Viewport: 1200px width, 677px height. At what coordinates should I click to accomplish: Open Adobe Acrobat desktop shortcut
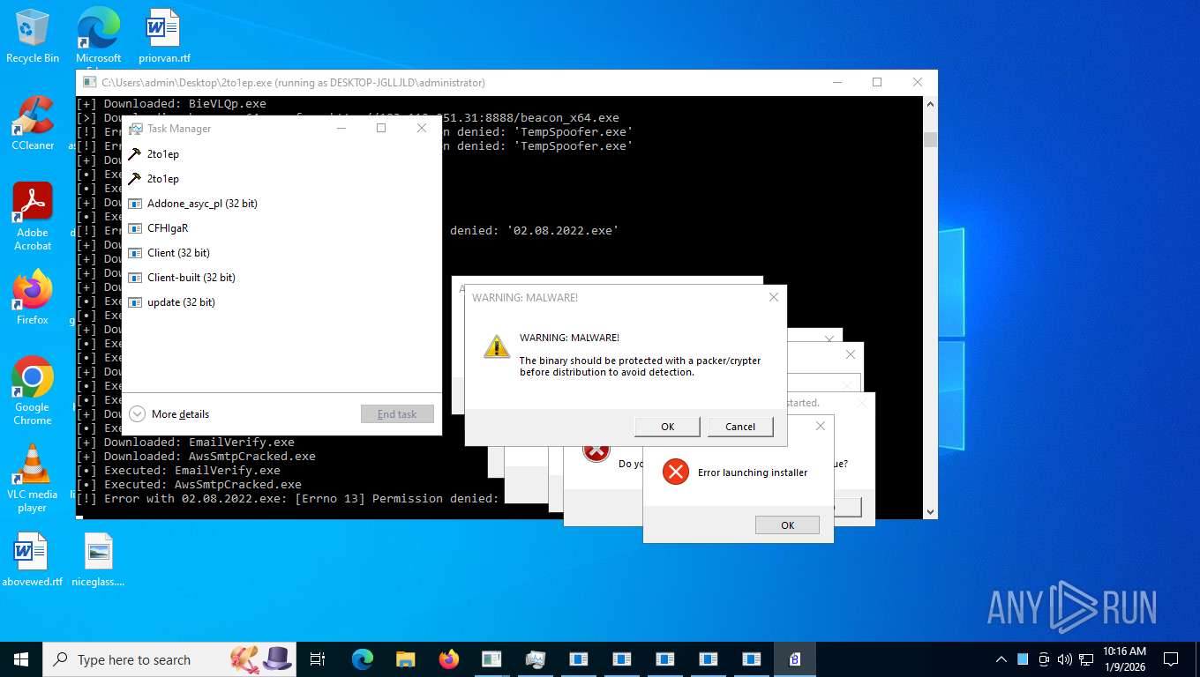click(x=33, y=216)
